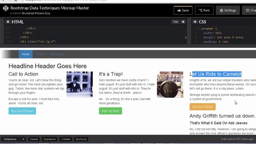Click That's What It Said On Ask Jeeves
This screenshot has height=144, width=256.
218,123
